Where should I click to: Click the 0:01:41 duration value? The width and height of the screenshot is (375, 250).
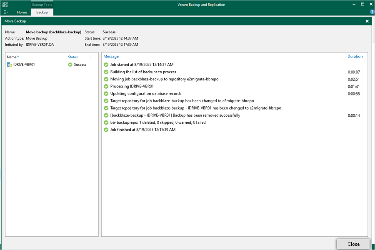(354, 87)
